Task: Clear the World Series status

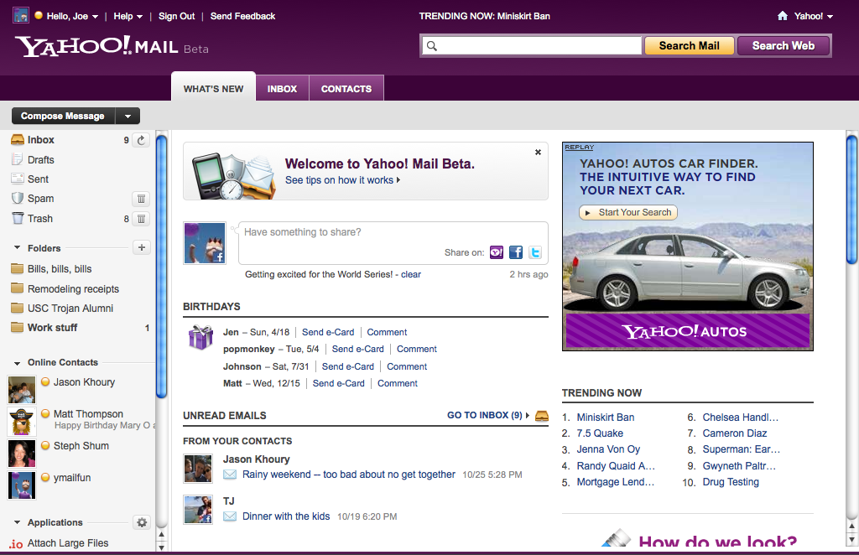Action: 411,274
